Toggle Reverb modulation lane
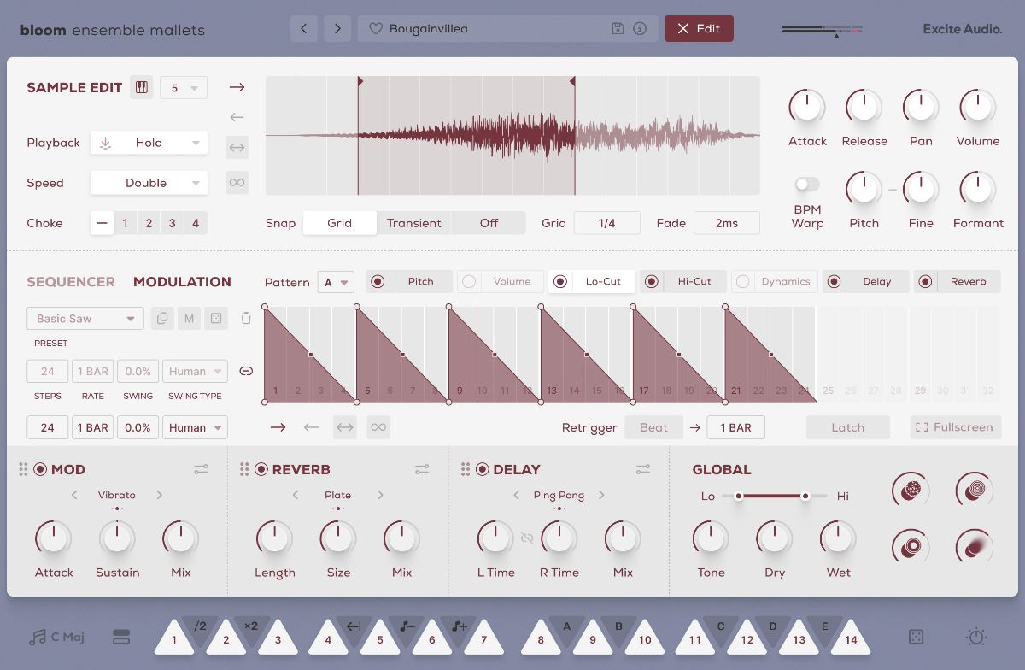Image resolution: width=1025 pixels, height=670 pixels. (x=926, y=281)
